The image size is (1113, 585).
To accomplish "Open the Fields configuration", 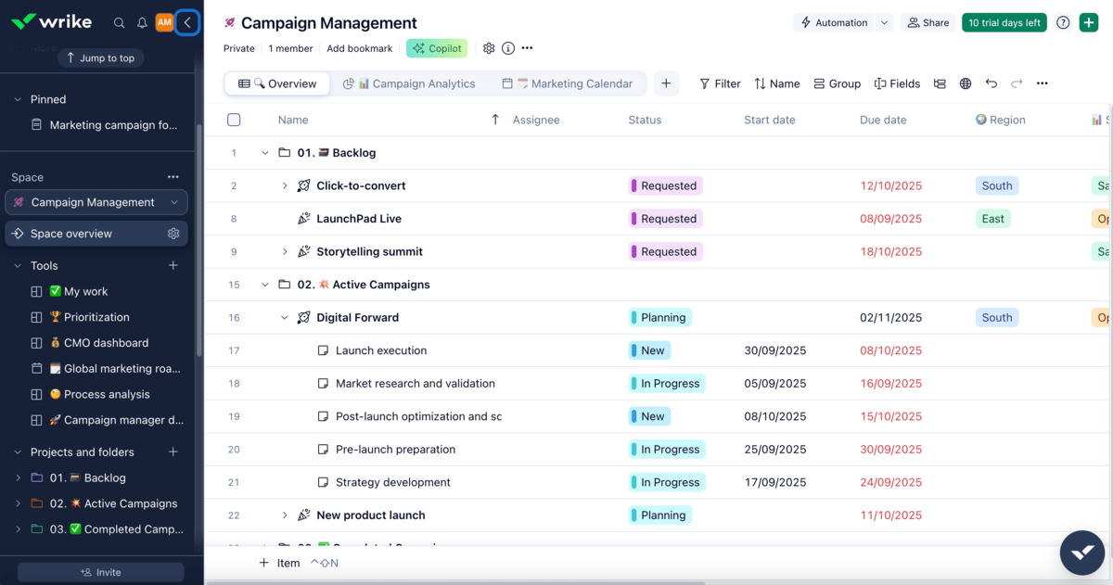I will 896,83.
